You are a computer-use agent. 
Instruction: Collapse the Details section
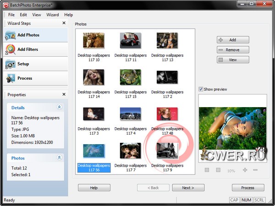click(x=59, y=107)
